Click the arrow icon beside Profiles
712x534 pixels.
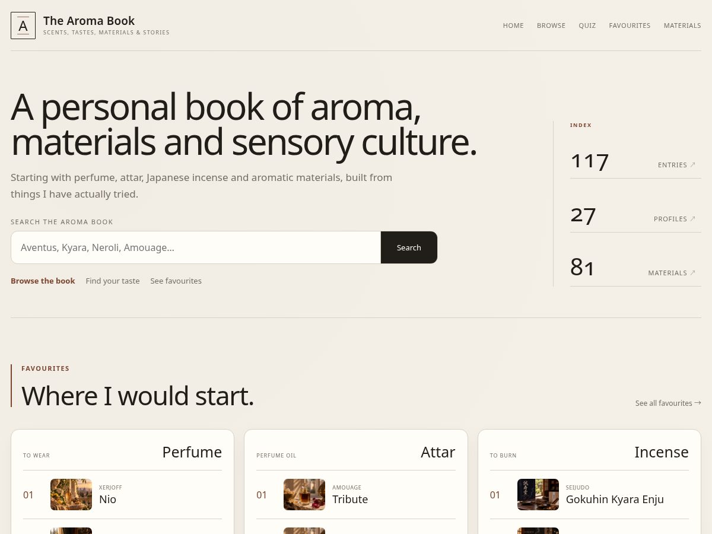click(692, 218)
